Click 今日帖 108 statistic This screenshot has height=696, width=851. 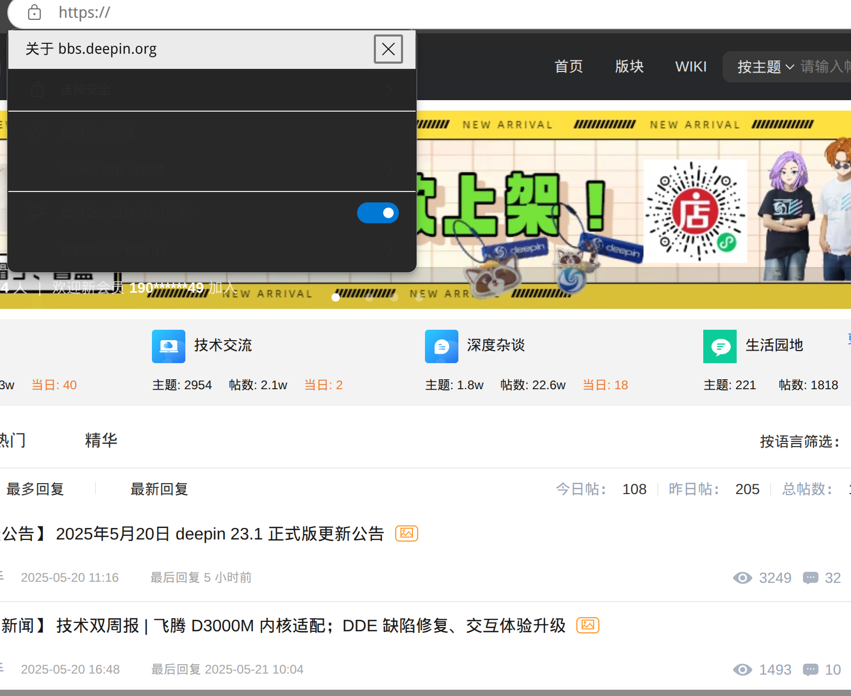(601, 489)
